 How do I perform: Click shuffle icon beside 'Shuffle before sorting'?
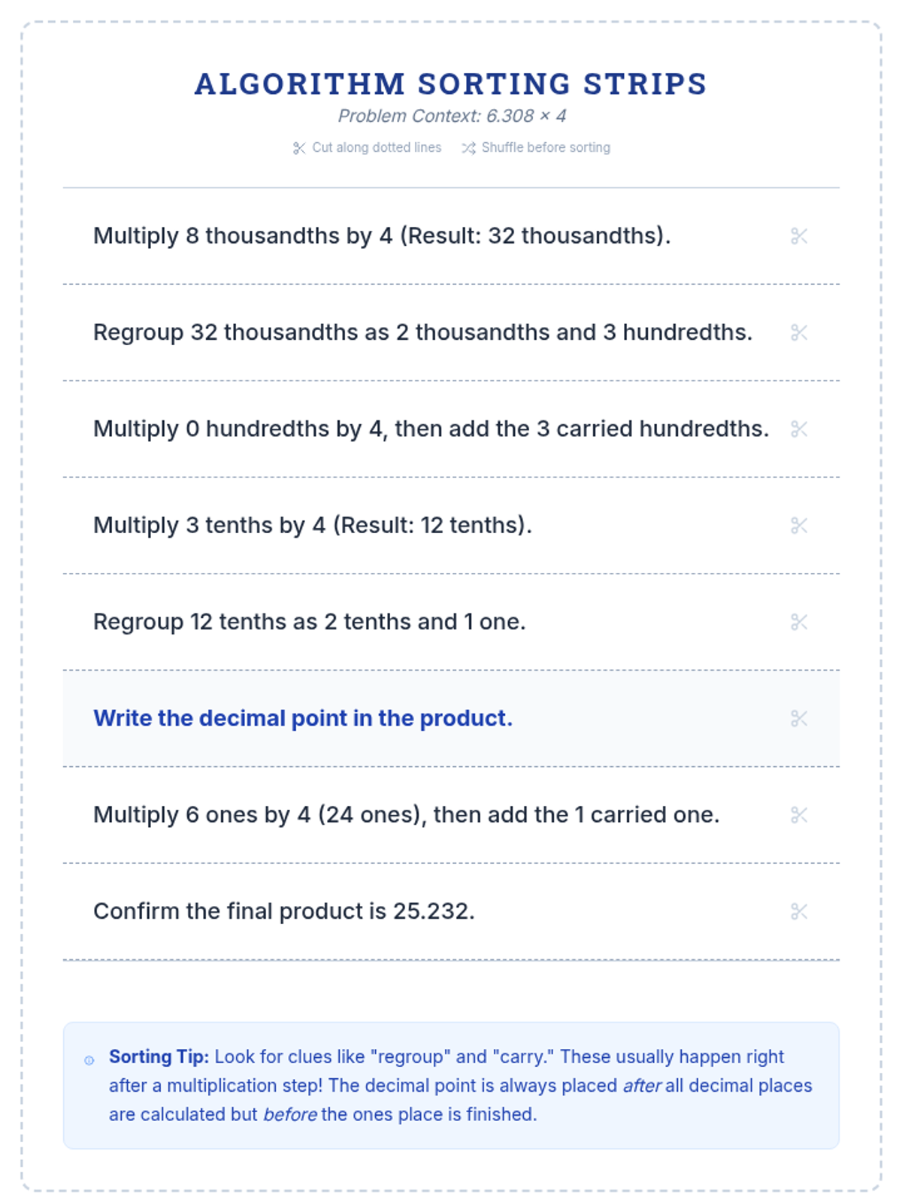tap(469, 148)
